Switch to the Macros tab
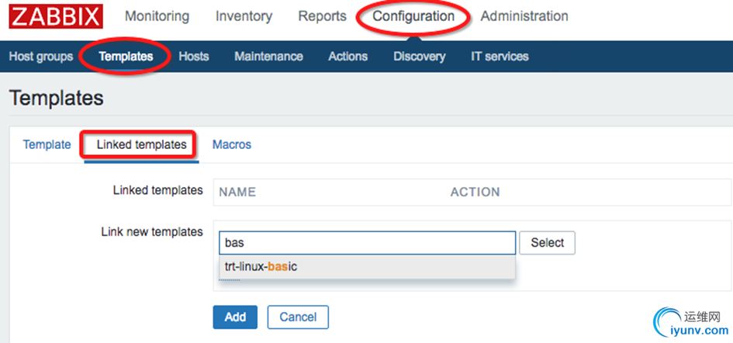733x343 pixels. coord(232,144)
